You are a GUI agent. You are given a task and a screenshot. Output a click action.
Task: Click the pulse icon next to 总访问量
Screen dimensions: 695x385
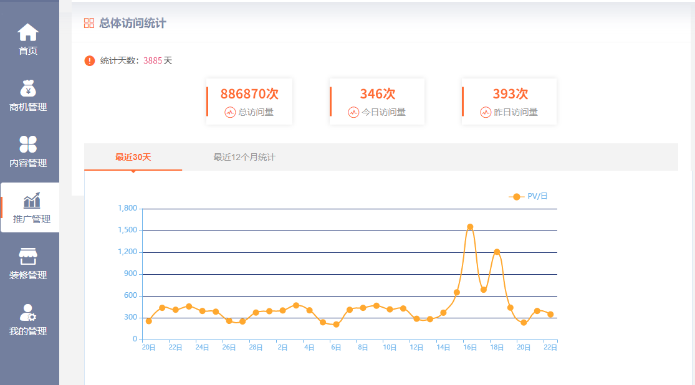[230, 112]
